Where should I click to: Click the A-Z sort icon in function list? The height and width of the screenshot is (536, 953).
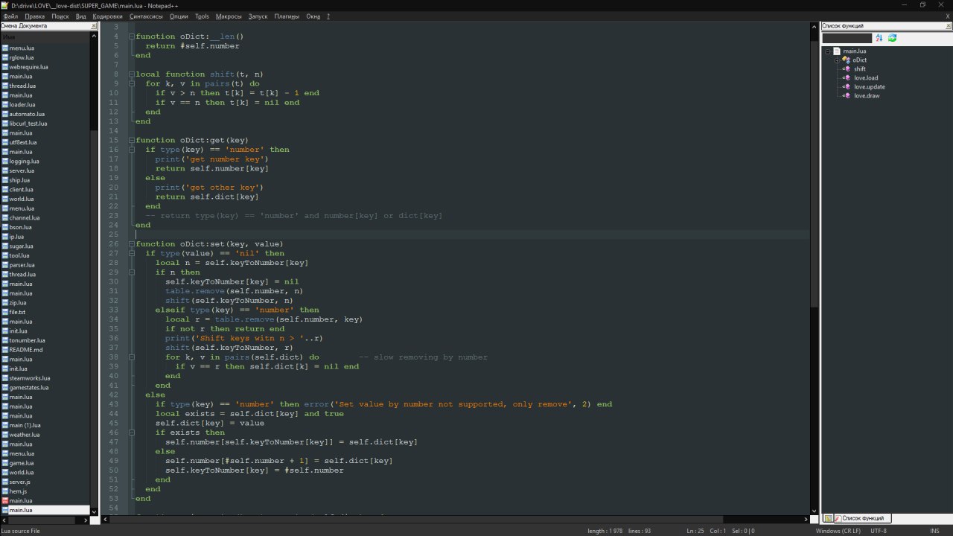[x=879, y=38]
